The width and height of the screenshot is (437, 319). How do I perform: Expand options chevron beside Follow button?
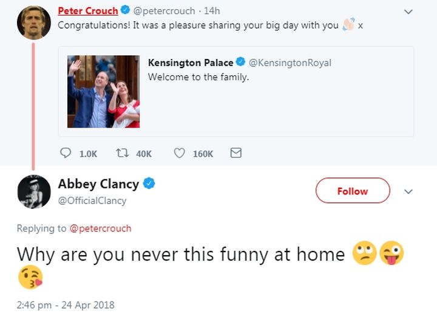[408, 191]
